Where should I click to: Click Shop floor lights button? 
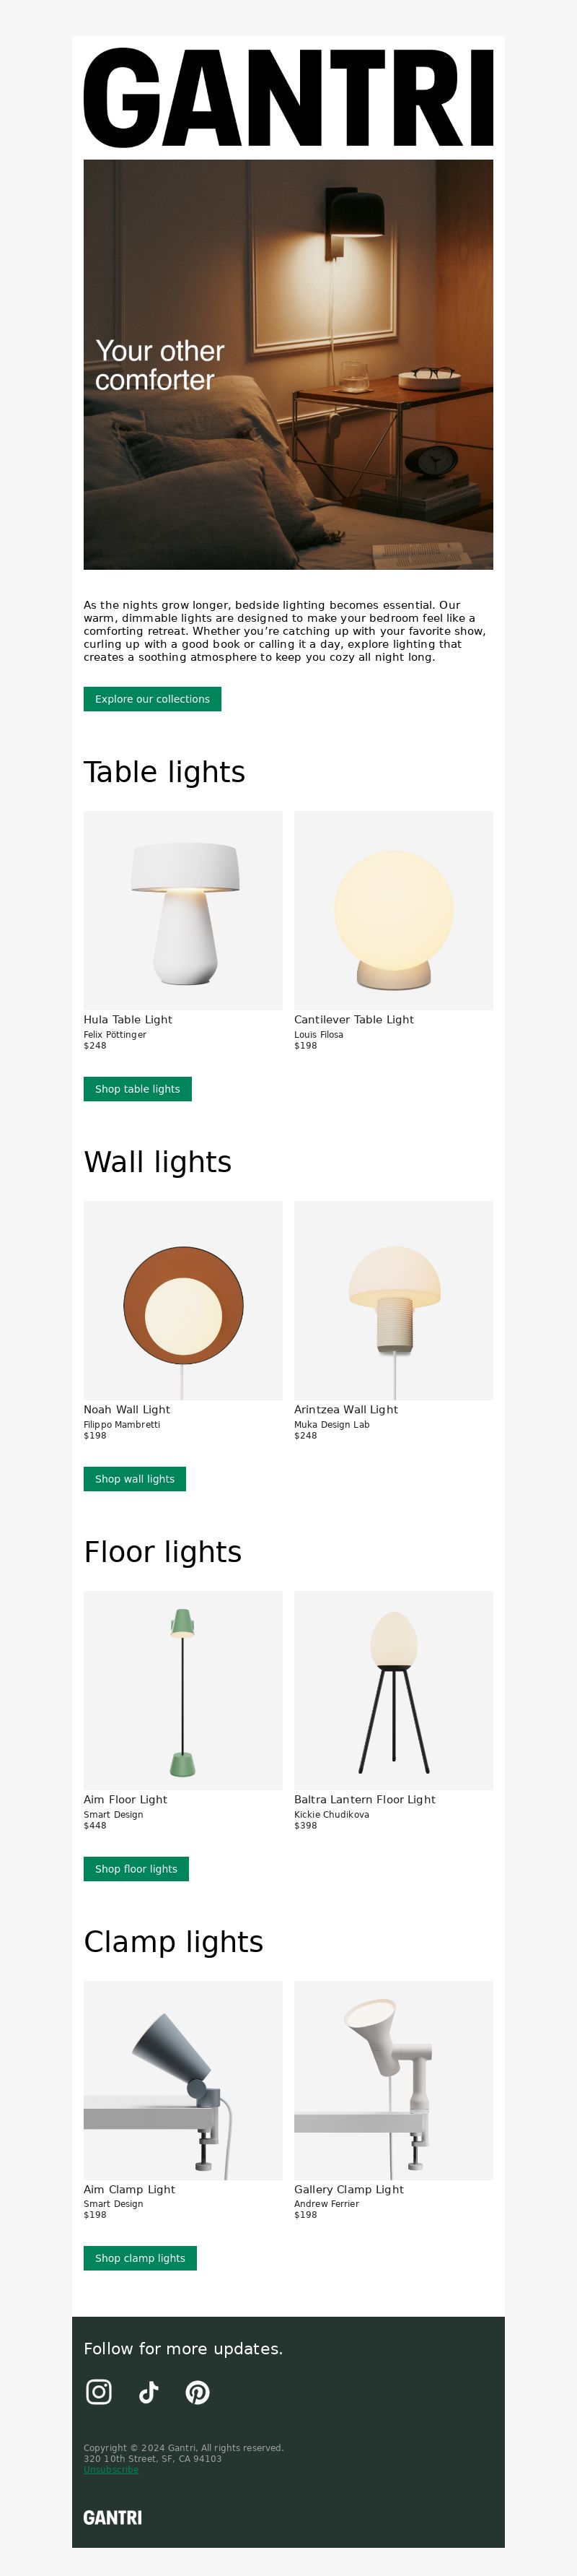click(137, 1868)
